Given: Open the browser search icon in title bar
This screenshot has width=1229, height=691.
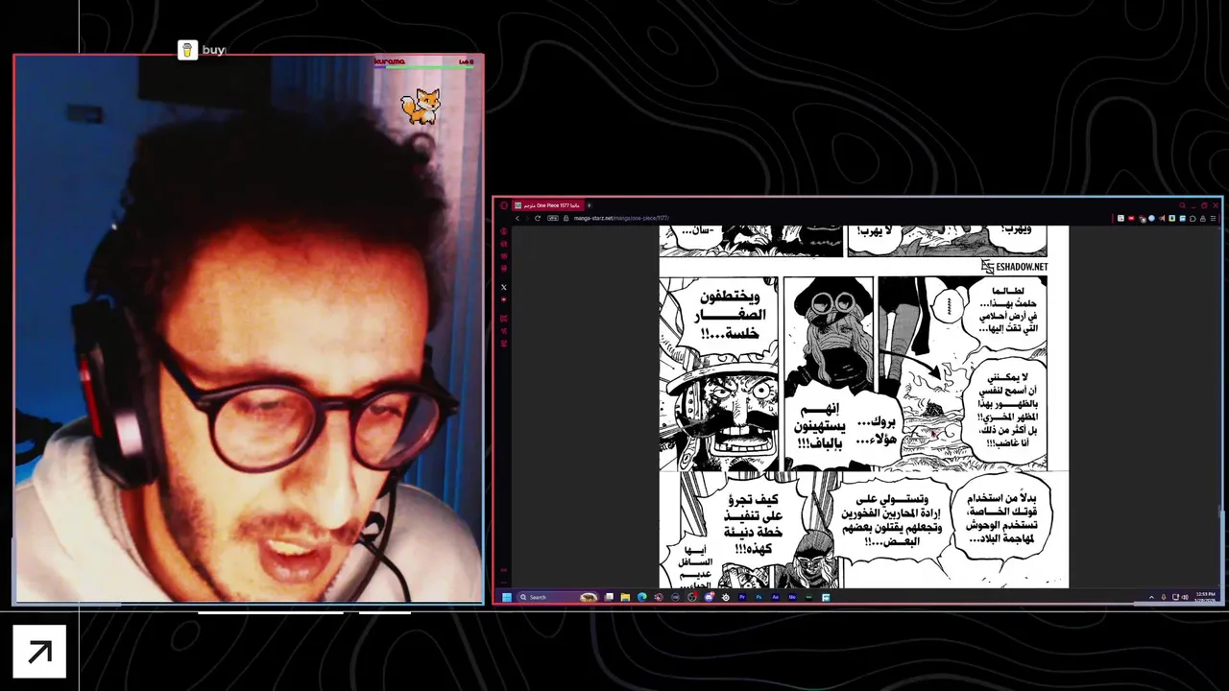Looking at the screenshot, I should point(1182,205).
